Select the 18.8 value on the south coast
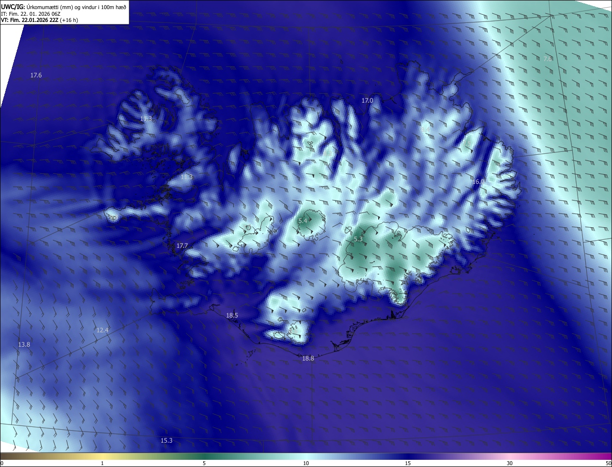The height and width of the screenshot is (467, 612). [308, 358]
